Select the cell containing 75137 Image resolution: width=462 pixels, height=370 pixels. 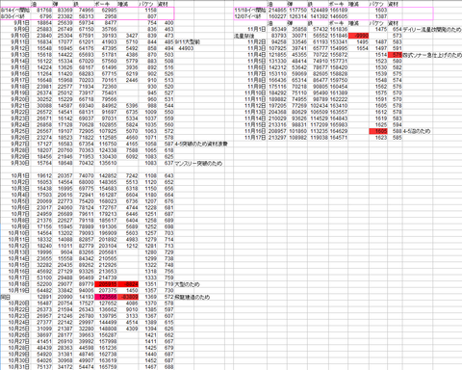(x=41, y=367)
